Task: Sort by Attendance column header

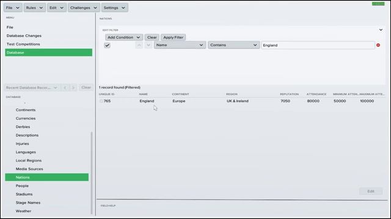Action: click(x=316, y=94)
